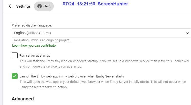
Task: Click the 'Run server at startup' label
Action: tap(35, 55)
